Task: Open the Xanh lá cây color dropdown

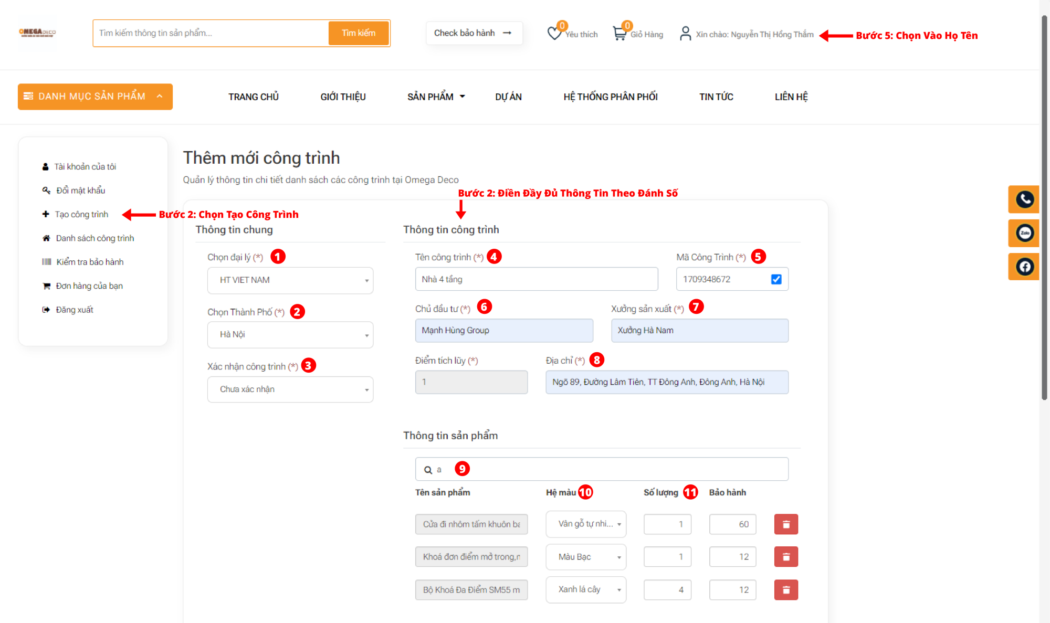Action: coord(586,589)
